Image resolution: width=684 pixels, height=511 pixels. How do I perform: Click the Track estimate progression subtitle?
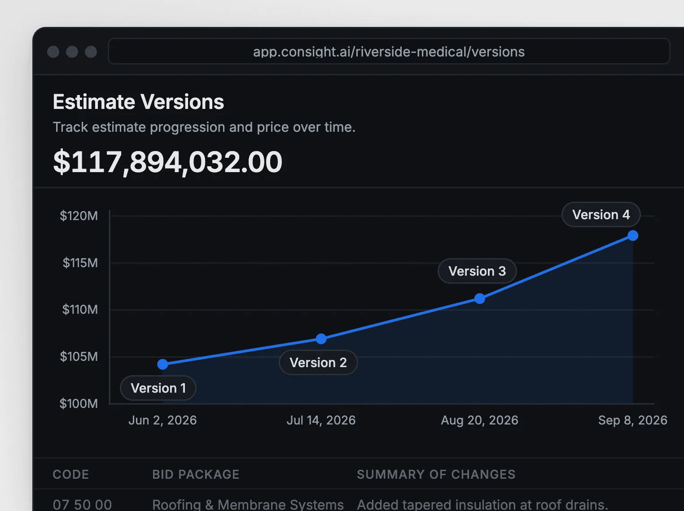tap(204, 127)
